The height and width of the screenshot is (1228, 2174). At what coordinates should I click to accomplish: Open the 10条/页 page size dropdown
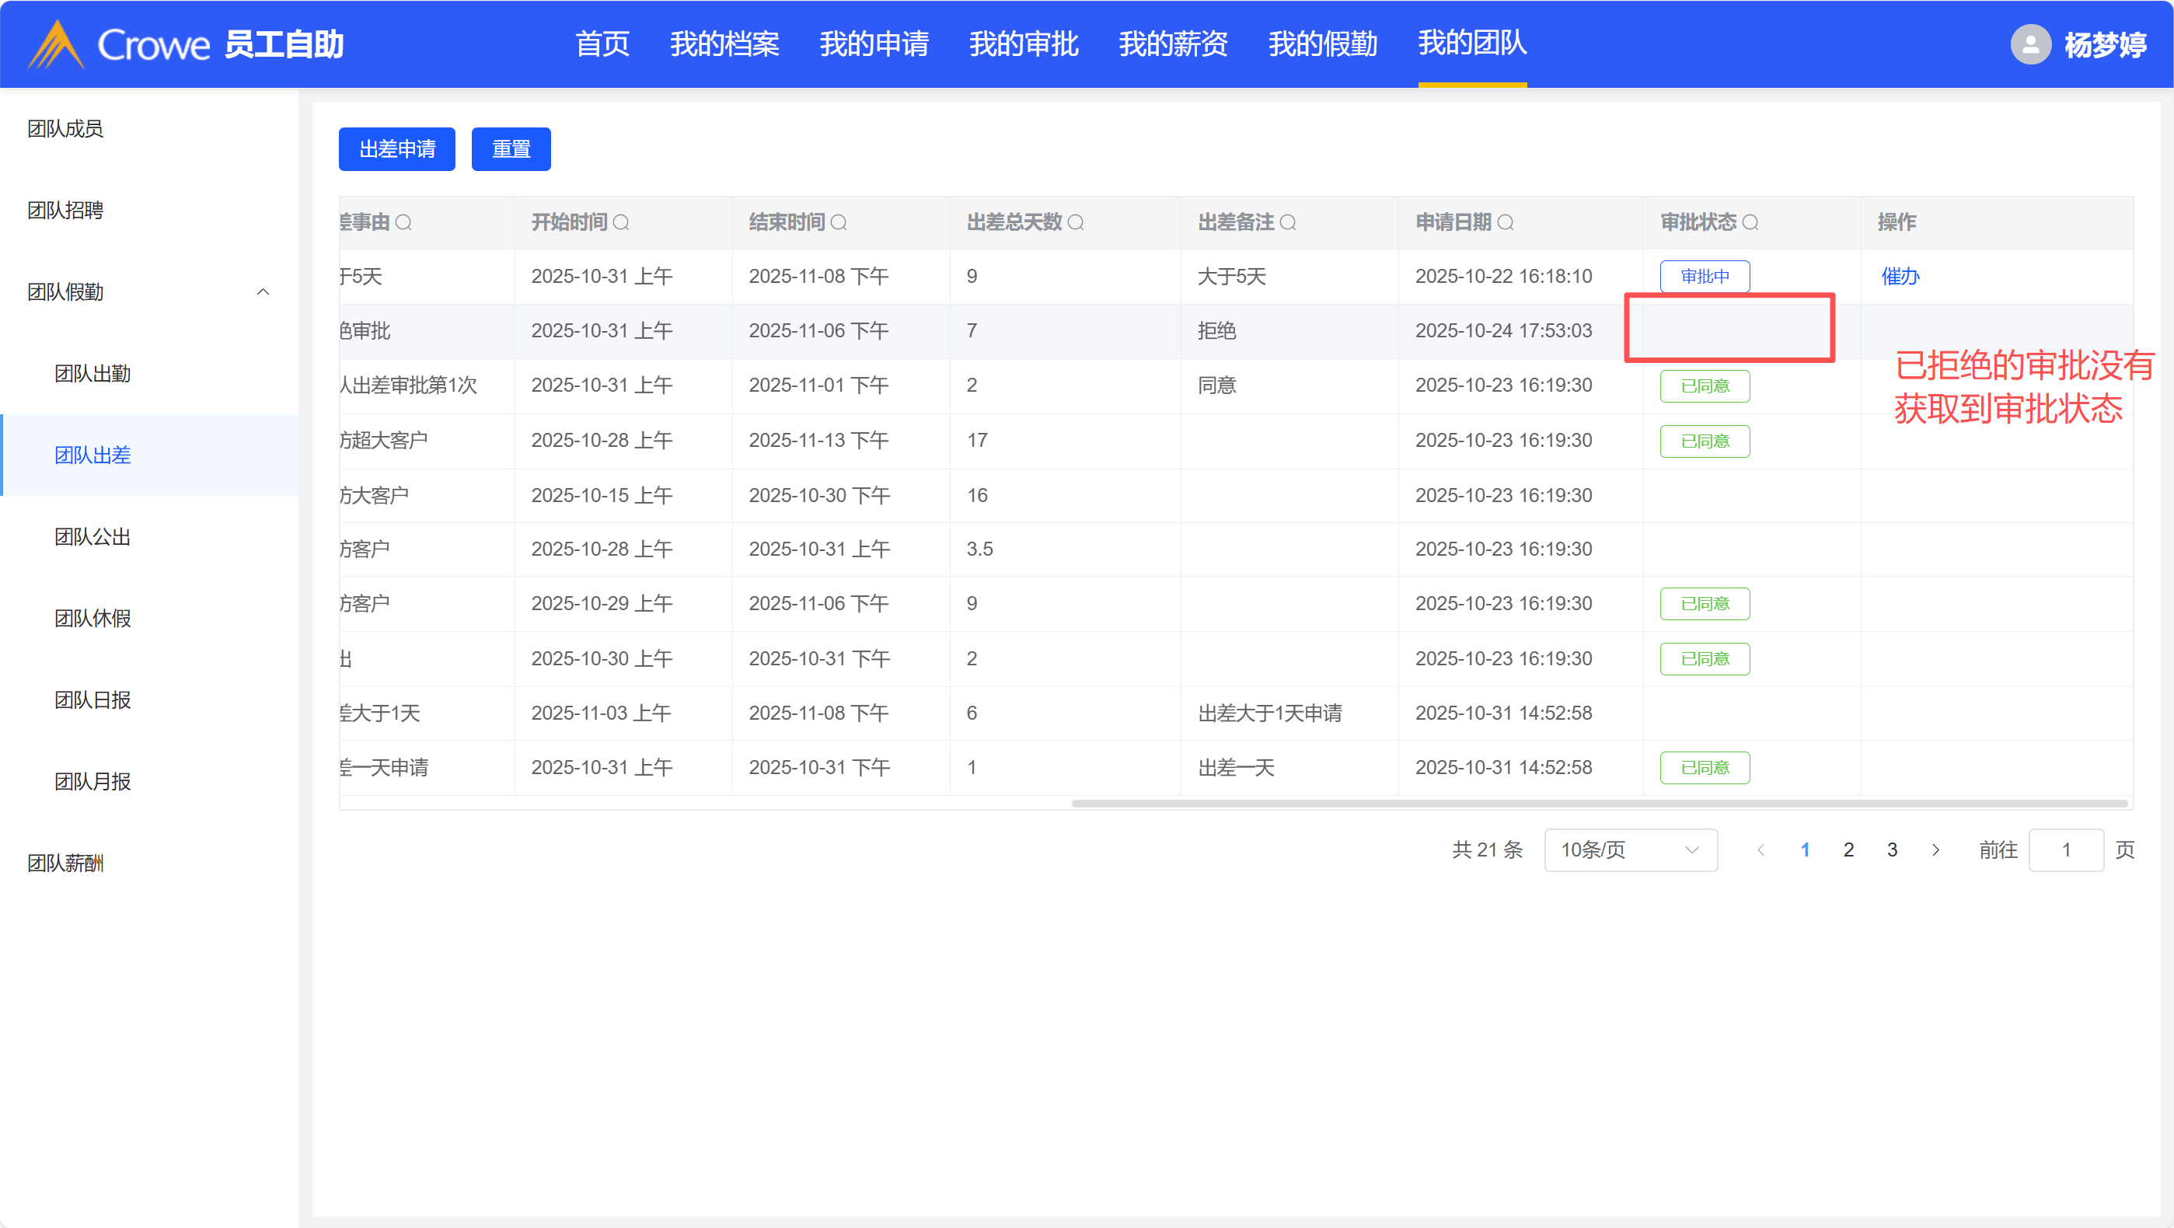point(1630,850)
